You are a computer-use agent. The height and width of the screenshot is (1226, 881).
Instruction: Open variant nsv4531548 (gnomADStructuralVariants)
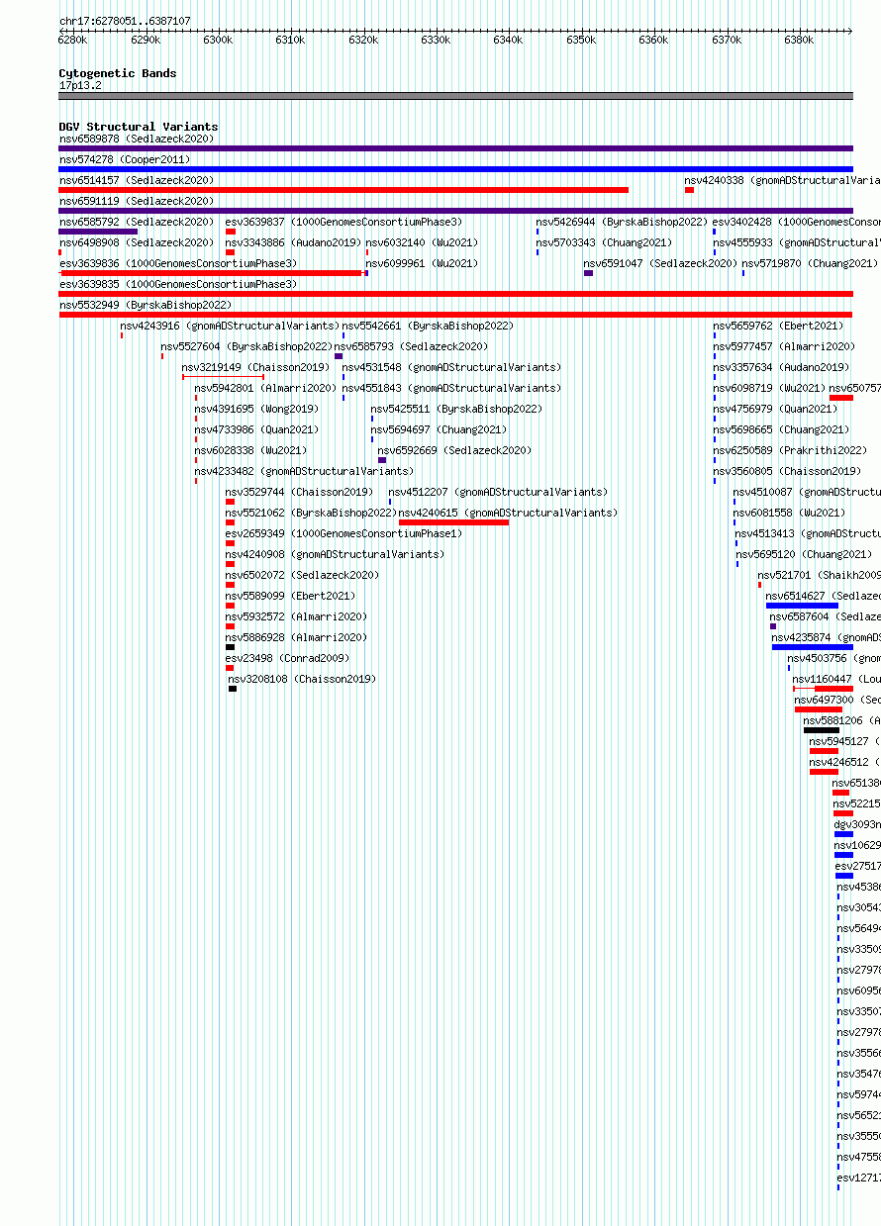tap(451, 367)
